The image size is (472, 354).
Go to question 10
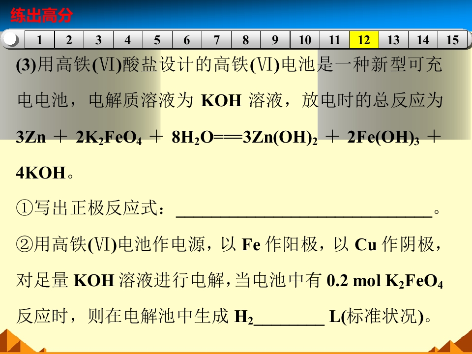[x=305, y=40]
